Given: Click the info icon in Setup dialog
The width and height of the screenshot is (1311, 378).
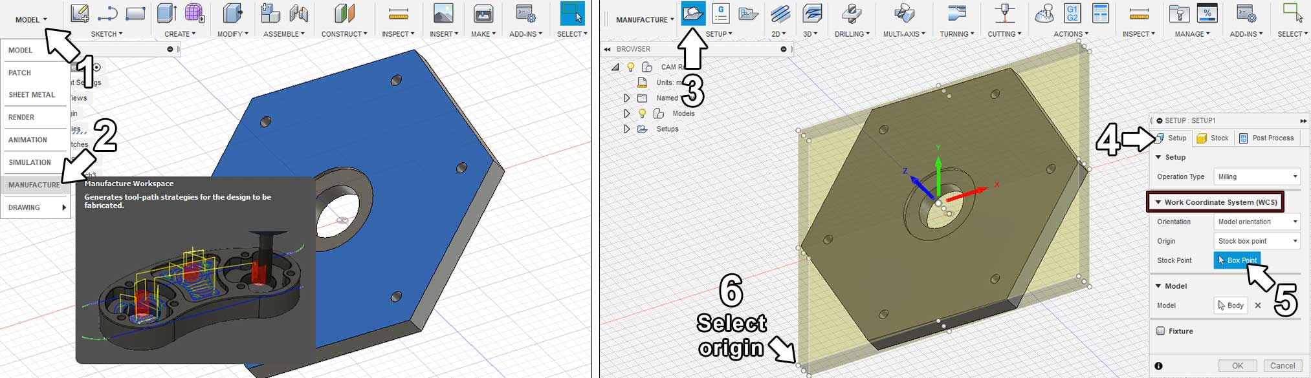Looking at the screenshot, I should tap(1159, 366).
